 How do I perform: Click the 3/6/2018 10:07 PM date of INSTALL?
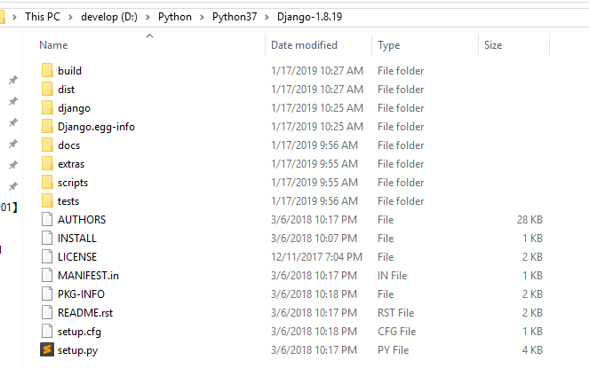pyautogui.click(x=314, y=239)
